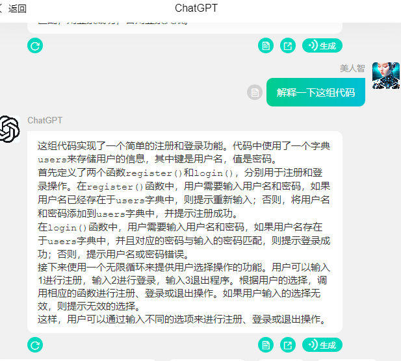Select the 解释一下这组代码 message bubble
This screenshot has width=401, height=361.
pyautogui.click(x=316, y=92)
